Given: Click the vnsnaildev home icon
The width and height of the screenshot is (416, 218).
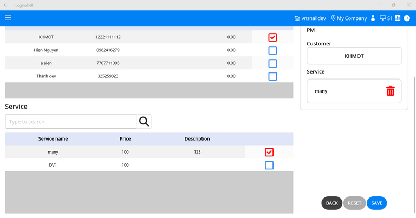Looking at the screenshot, I should 297,18.
